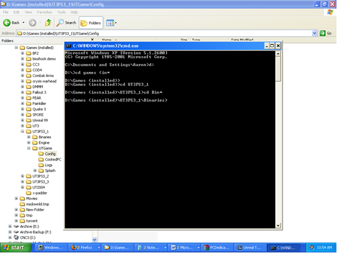Expand the Archive (E:) drive node
The height and width of the screenshot is (253, 337).
[x=10, y=226]
